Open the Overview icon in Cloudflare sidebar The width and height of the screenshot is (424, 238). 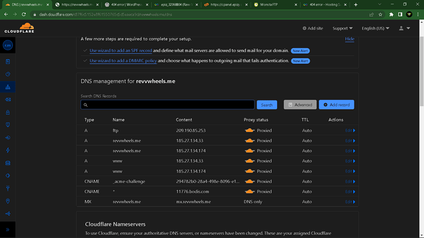click(x=8, y=61)
